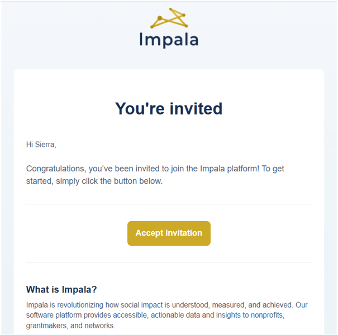Image resolution: width=338 pixels, height=335 pixels.
Task: Click the Accept Invitation button
Action: click(x=169, y=233)
